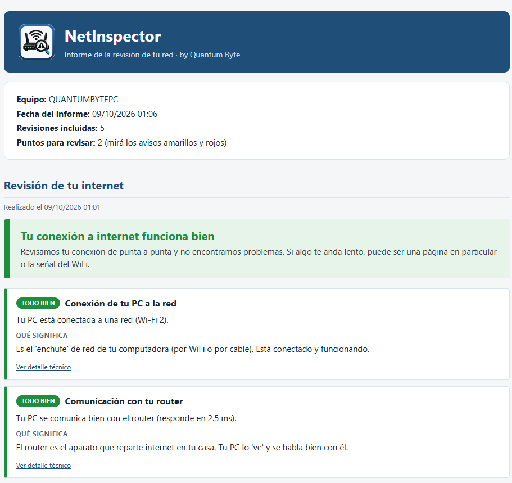512x483 pixels.
Task: Click the Equipo value QUANTUMBYTEPC
Action: click(x=84, y=100)
